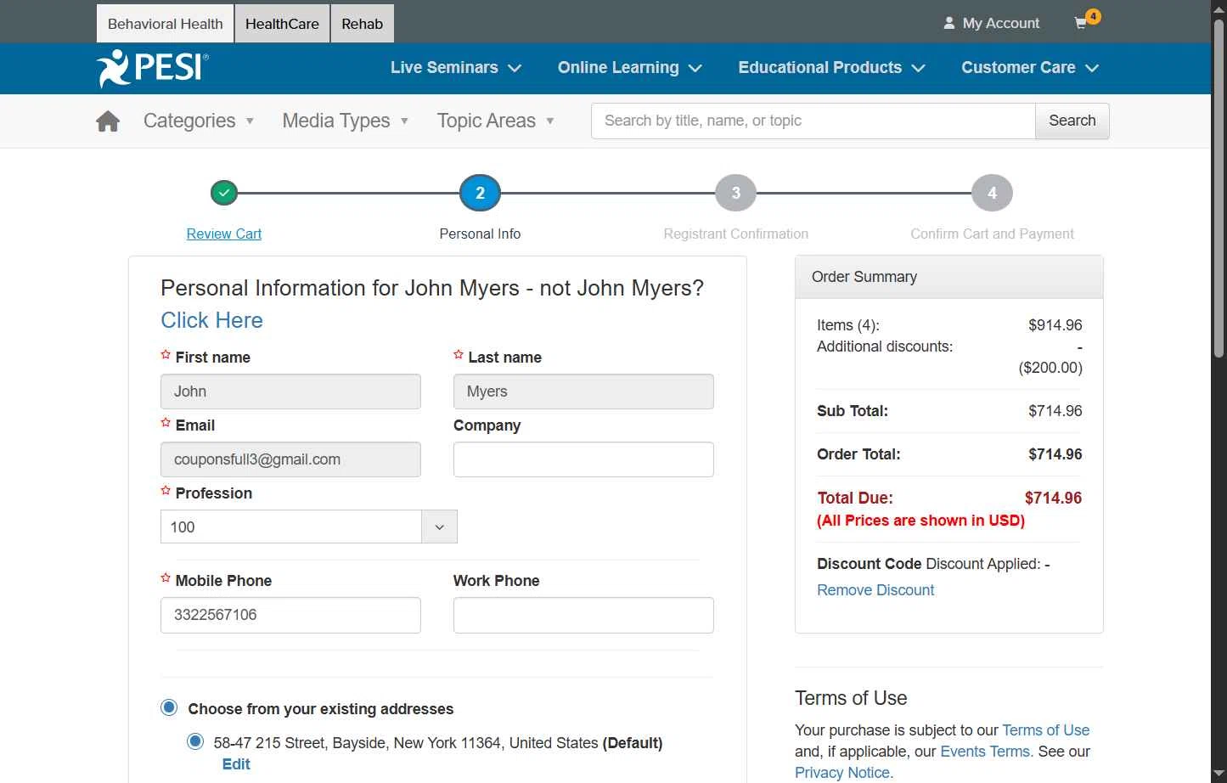Expand the Online Learning menu
The height and width of the screenshot is (783, 1227).
pos(630,68)
